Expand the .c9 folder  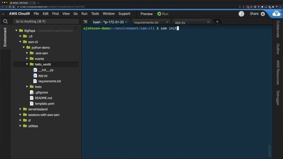tap(20, 36)
